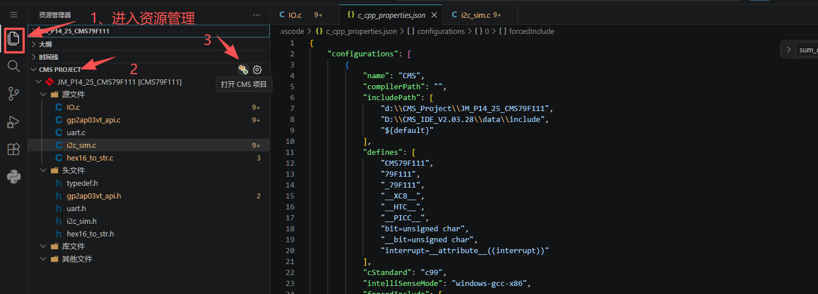Open the Source Control view
The image size is (818, 294).
point(14,94)
